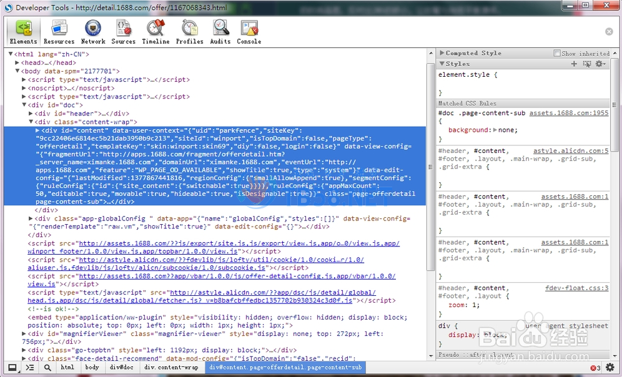Collapse the div class="content-wrap" node
This screenshot has width=622, height=377.
point(31,122)
